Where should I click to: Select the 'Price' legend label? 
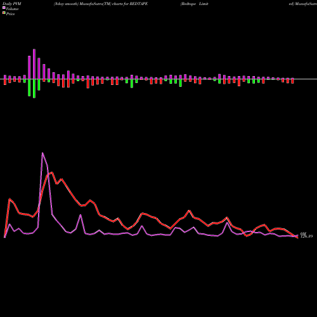click(10, 14)
